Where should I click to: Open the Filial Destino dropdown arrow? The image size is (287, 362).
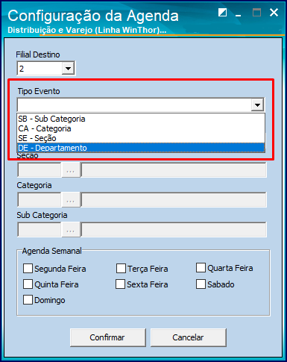click(68, 68)
